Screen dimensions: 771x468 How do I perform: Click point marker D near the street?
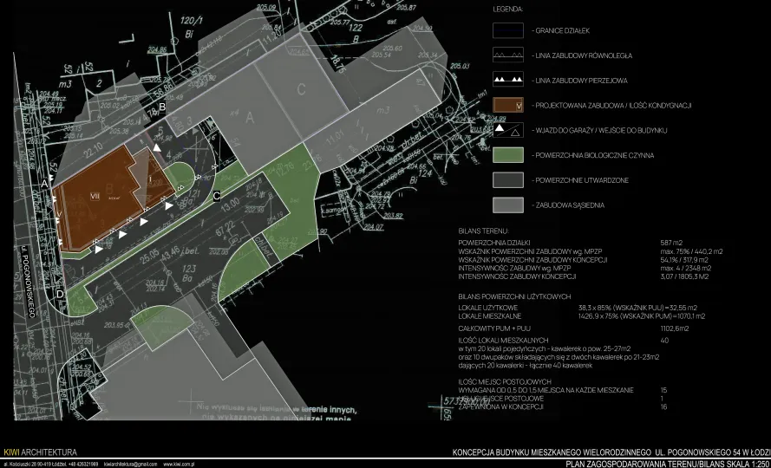coord(59,294)
